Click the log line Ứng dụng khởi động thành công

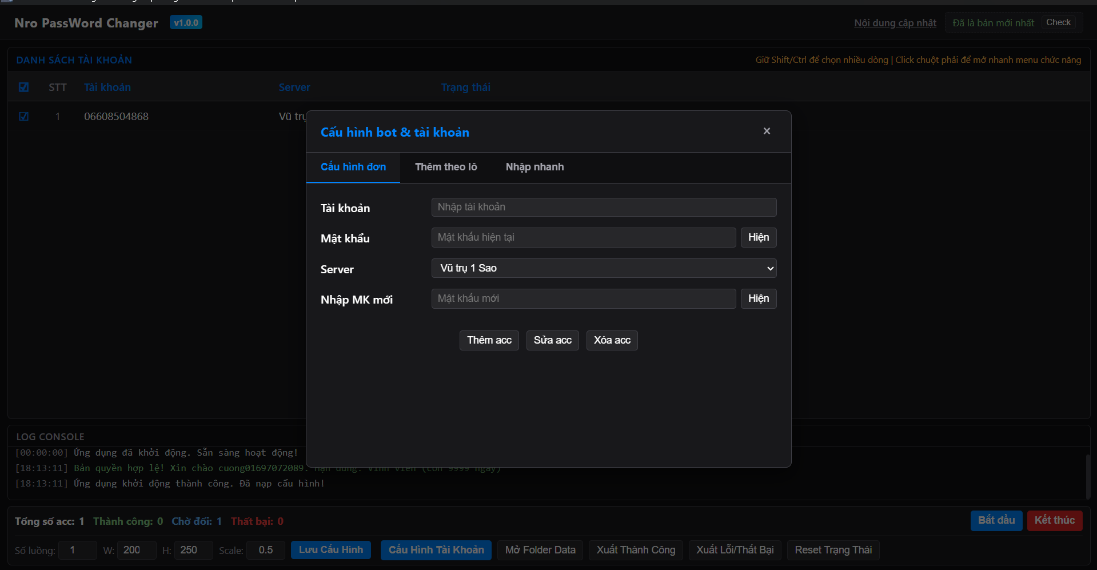click(170, 484)
